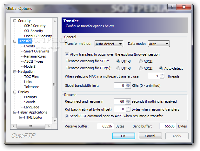The height and width of the screenshot is (151, 200).
Task: Open Rename Rules settings page
Action: pos(35,56)
